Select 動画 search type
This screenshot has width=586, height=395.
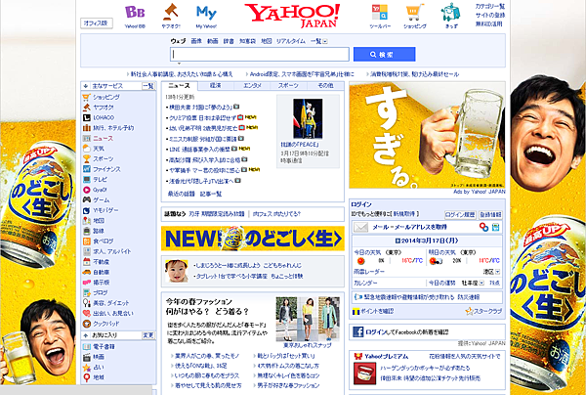[x=212, y=41]
